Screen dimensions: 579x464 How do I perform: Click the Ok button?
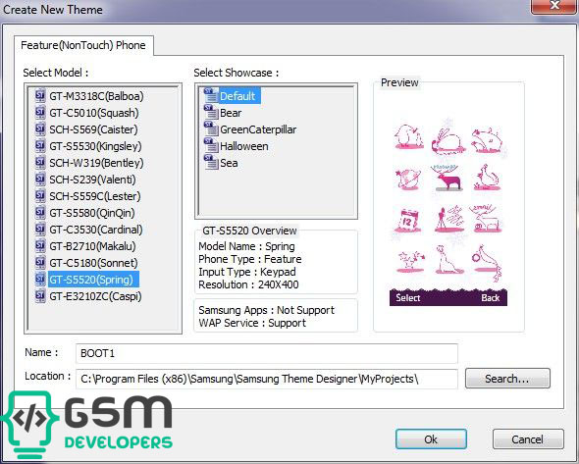click(431, 439)
